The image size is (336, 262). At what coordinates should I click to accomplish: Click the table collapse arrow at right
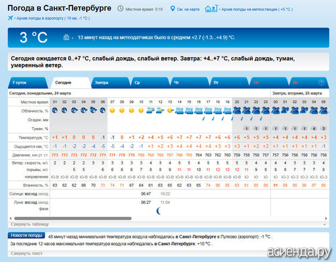tap(325, 224)
